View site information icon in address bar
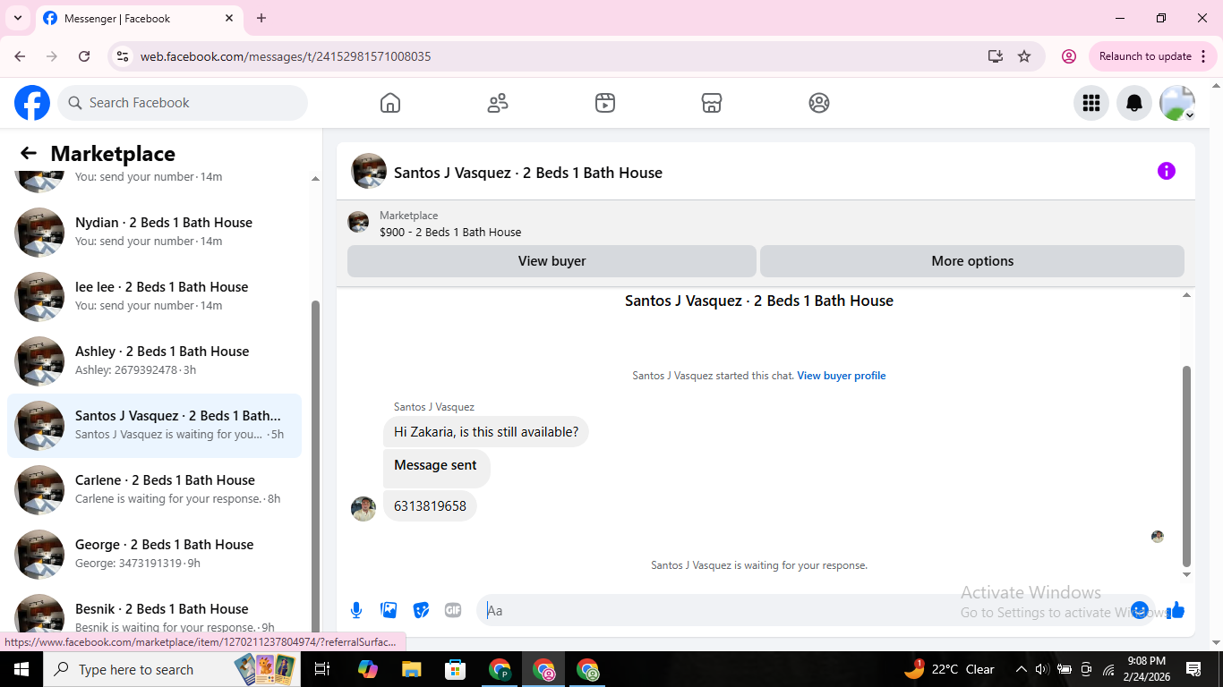The width and height of the screenshot is (1223, 687). click(124, 56)
